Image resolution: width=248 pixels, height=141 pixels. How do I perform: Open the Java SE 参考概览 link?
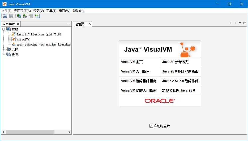point(176,62)
